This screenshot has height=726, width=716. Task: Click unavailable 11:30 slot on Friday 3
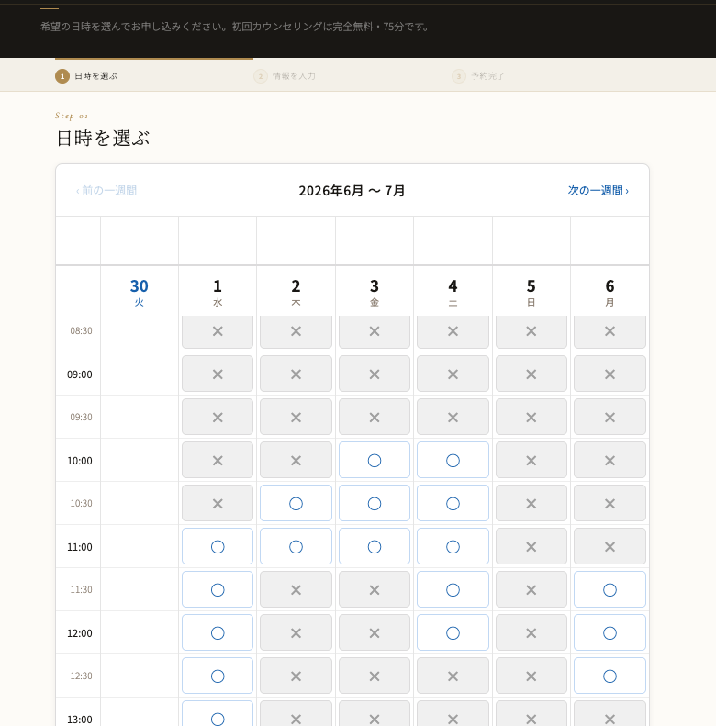click(x=375, y=589)
